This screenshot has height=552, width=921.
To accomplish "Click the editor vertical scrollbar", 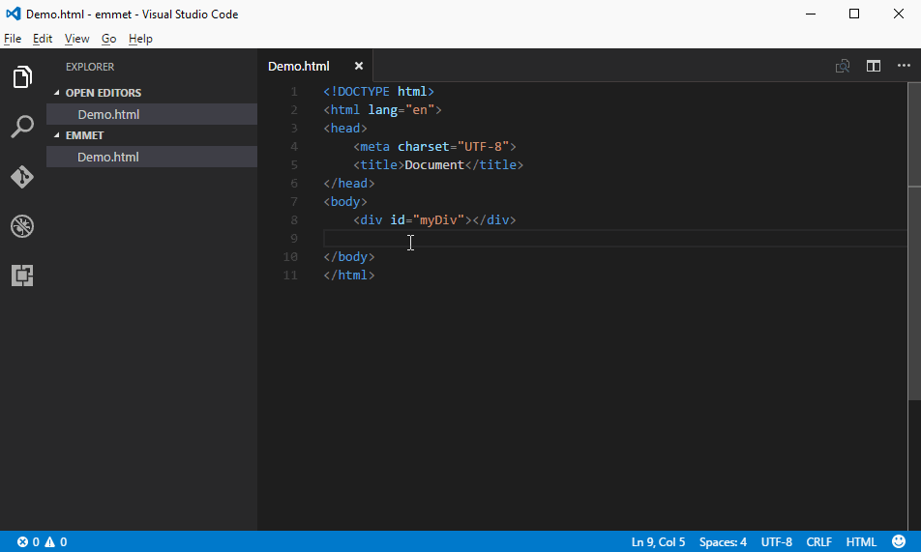I will pos(914,290).
